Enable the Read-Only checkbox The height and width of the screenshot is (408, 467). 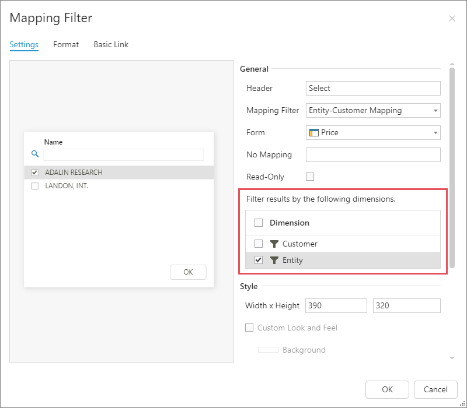point(310,176)
